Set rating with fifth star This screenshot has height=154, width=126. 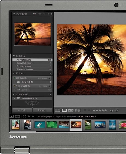pos(105,111)
